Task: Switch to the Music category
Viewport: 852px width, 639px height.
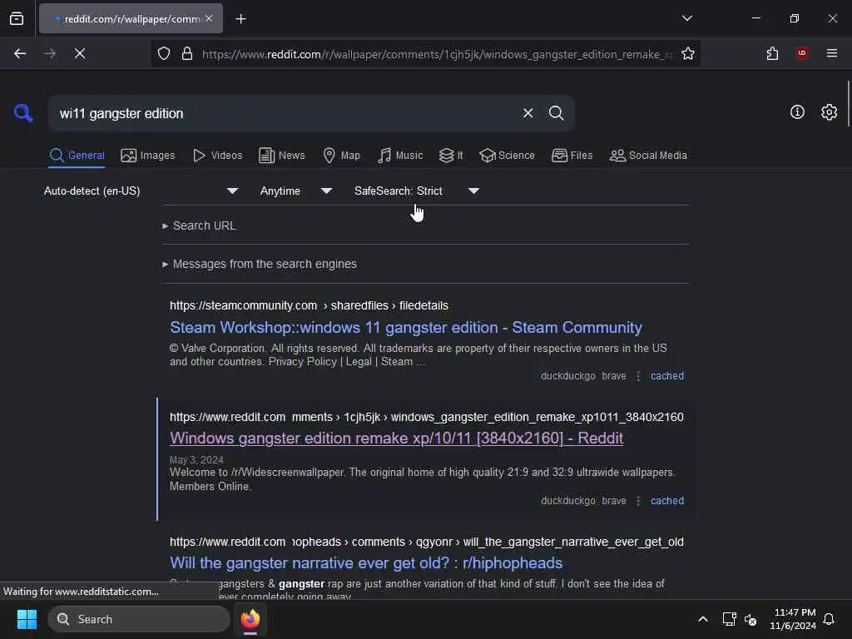Action: (x=400, y=156)
